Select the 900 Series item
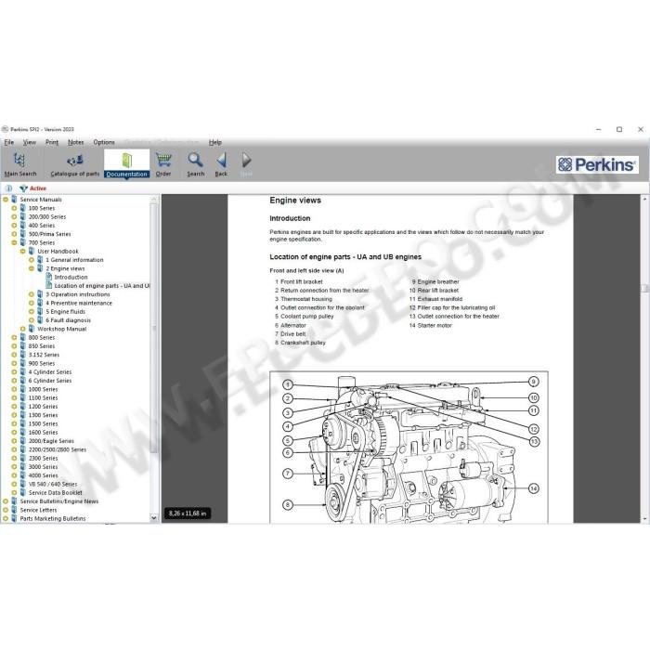This screenshot has height=650, width=650. tap(42, 364)
